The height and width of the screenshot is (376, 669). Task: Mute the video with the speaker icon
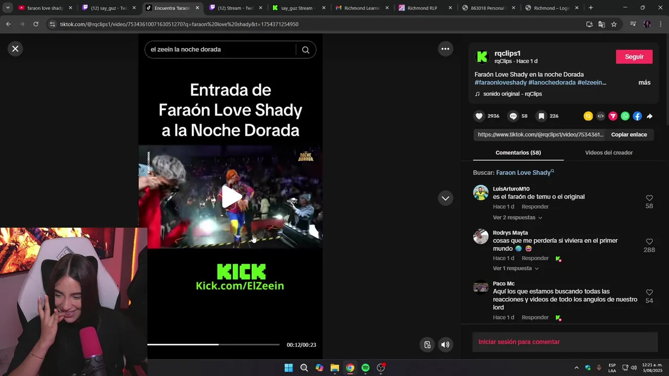pos(445,345)
